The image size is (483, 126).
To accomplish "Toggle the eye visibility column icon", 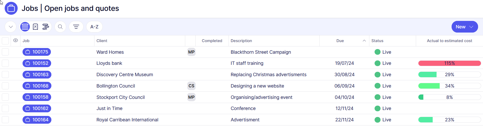I will [x=16, y=41].
